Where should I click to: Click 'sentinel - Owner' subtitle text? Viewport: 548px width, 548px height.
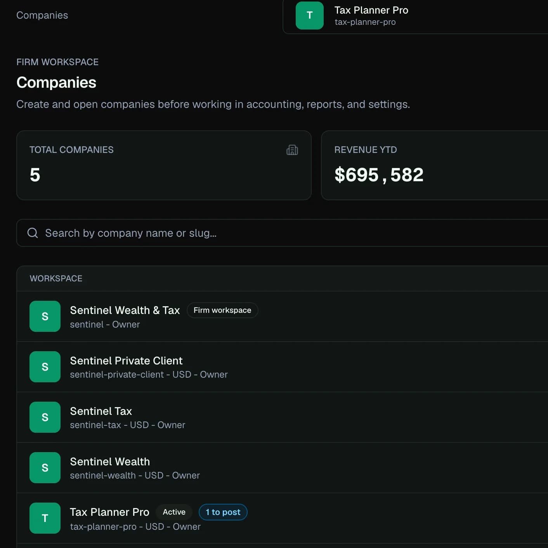pos(105,324)
